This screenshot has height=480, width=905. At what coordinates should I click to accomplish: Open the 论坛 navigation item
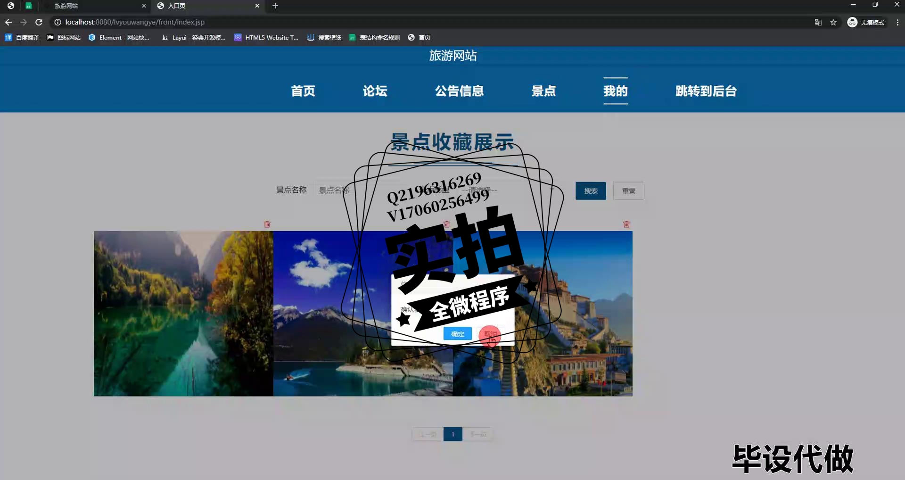click(375, 91)
